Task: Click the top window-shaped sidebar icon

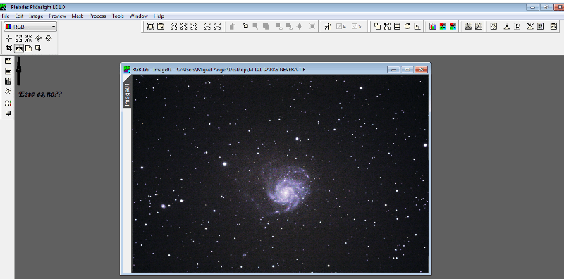Action: tap(8, 61)
